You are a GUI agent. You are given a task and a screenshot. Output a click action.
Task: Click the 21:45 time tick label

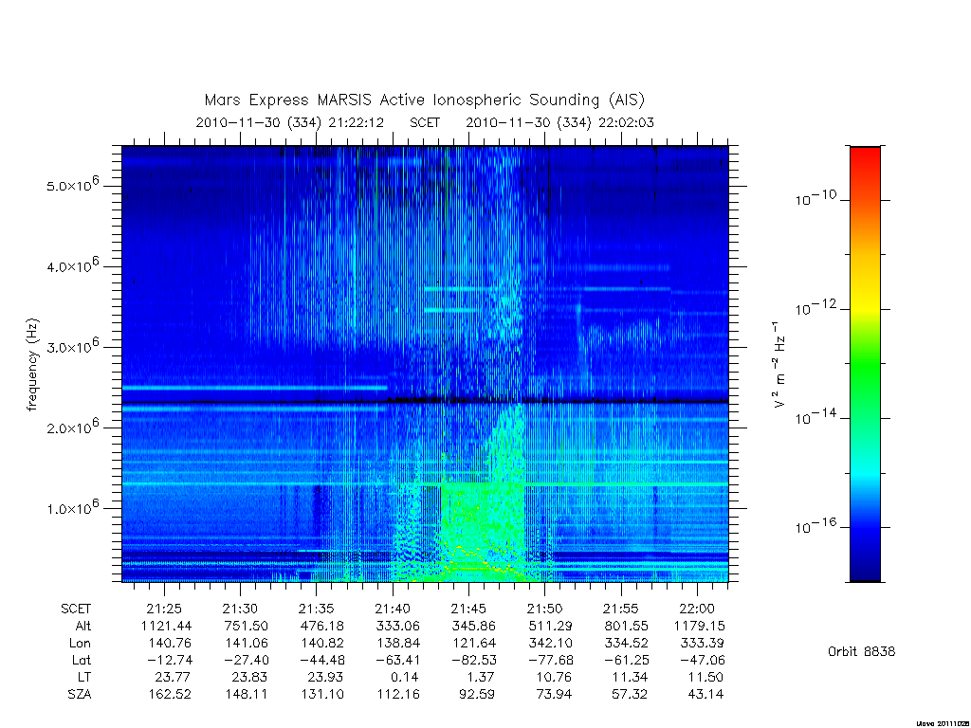tap(468, 609)
